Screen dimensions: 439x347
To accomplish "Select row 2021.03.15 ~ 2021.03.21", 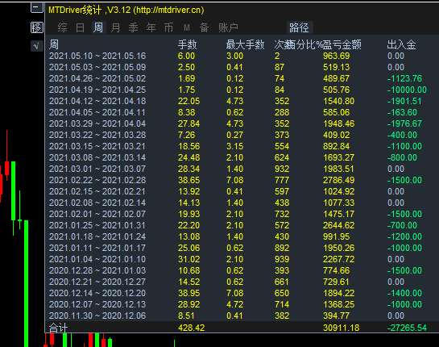I will [242, 146].
